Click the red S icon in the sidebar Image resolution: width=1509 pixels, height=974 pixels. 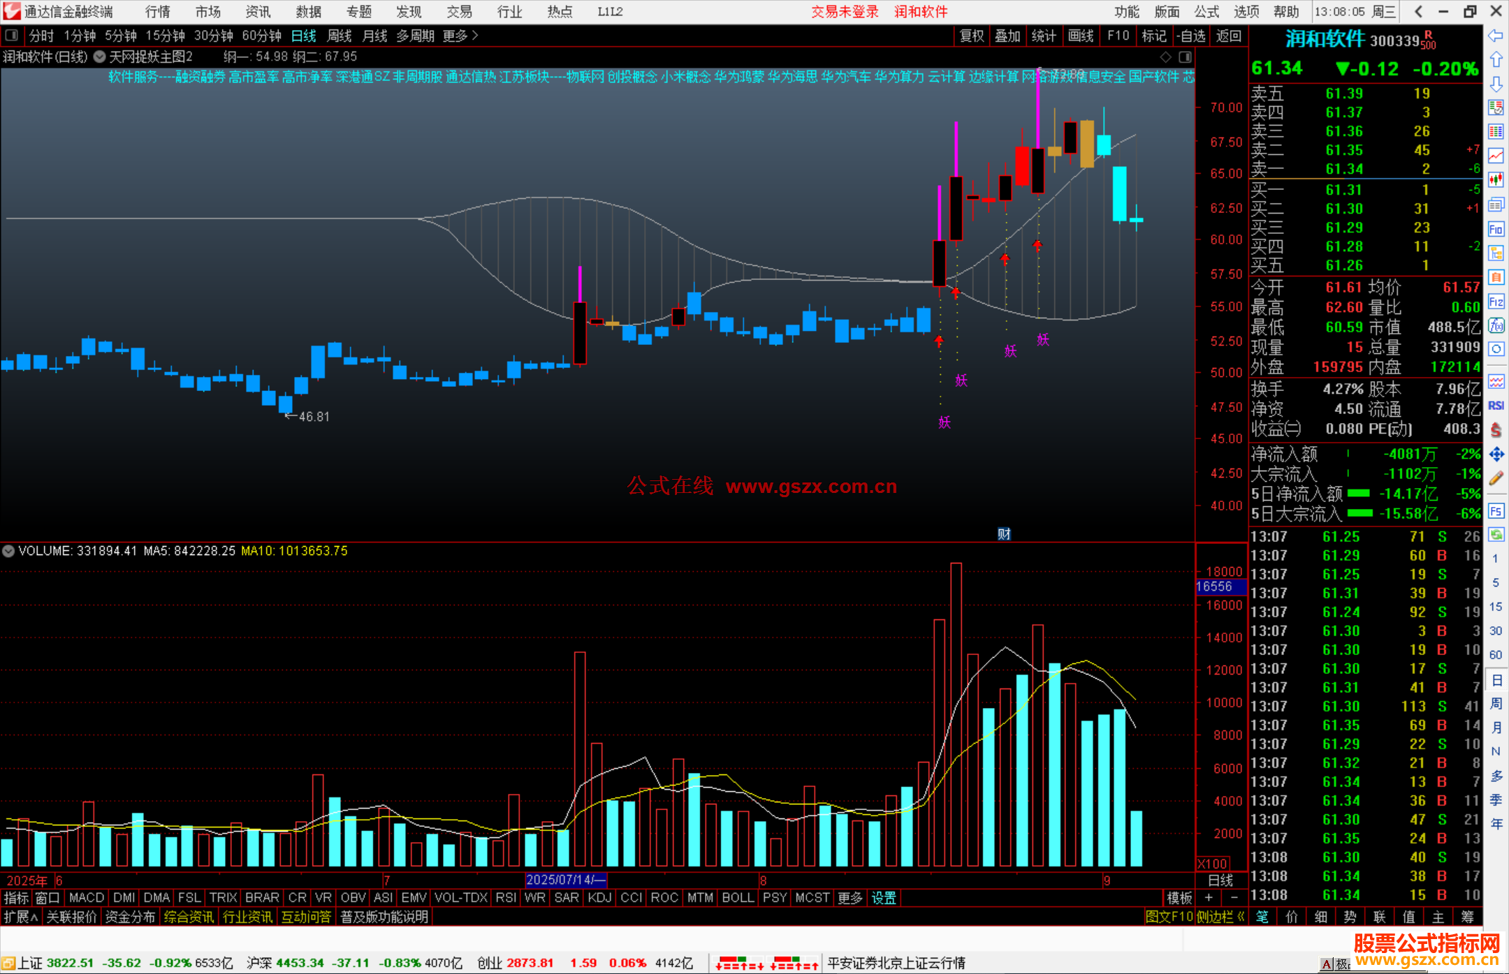[x=1496, y=430]
